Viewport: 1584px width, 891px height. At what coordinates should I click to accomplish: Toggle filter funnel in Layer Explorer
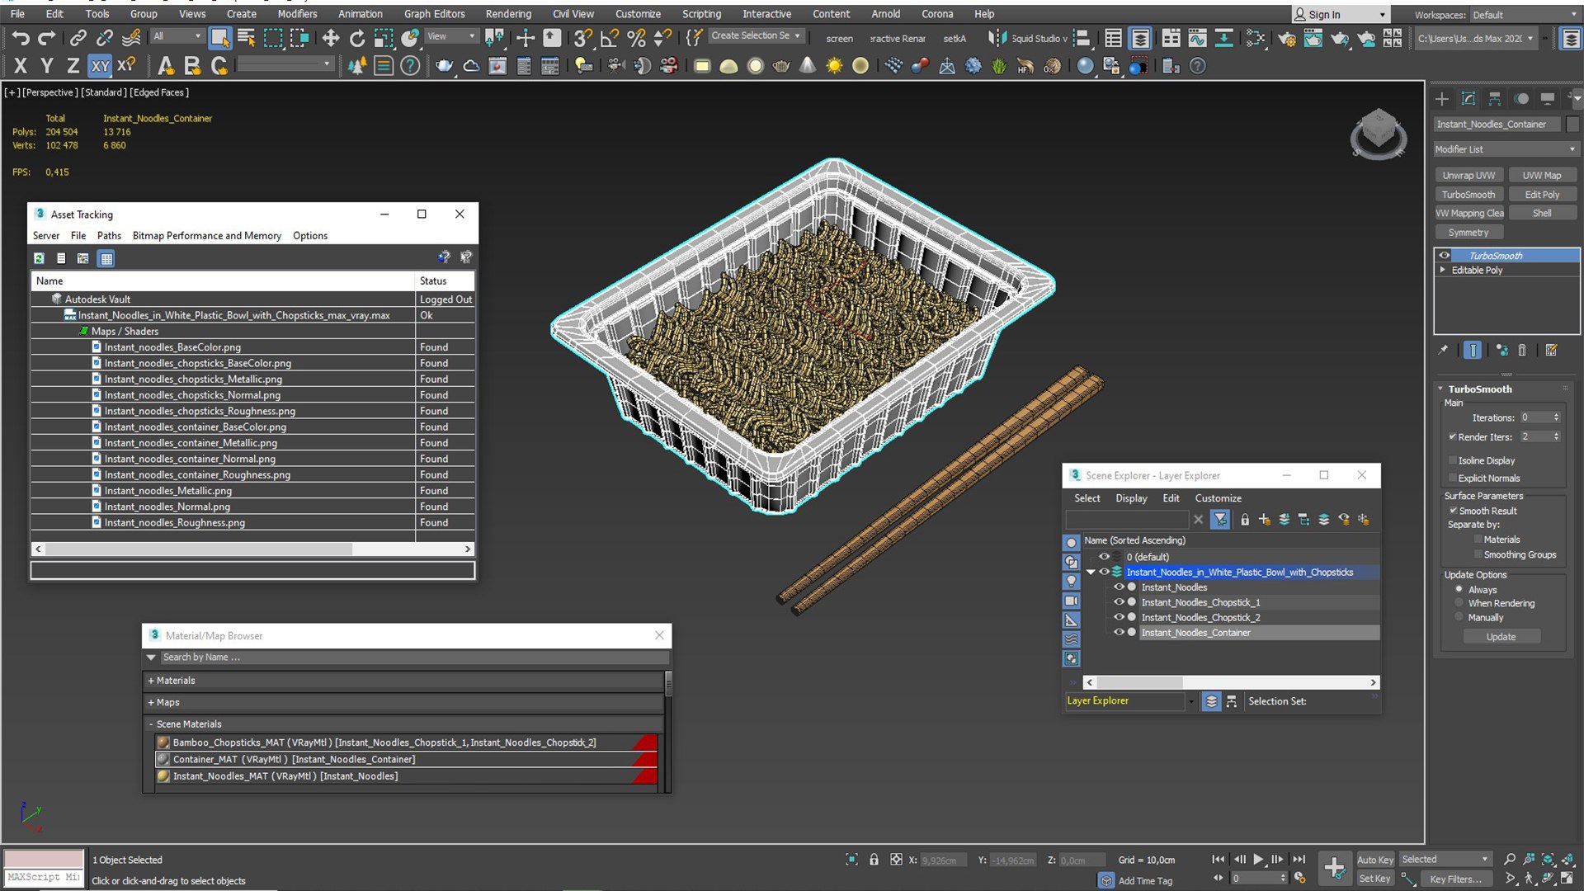(x=1220, y=519)
